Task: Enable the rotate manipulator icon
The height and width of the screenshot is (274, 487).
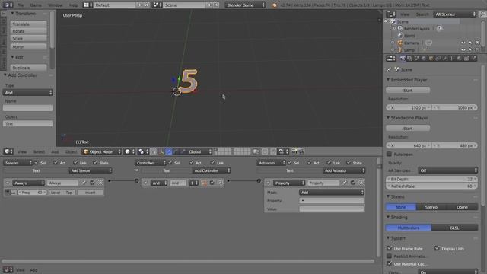Action: click(176, 151)
